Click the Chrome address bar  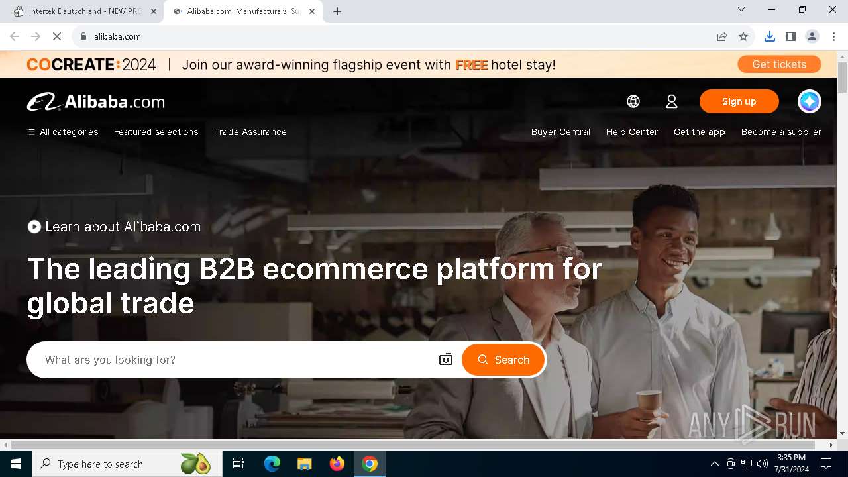[x=397, y=36]
